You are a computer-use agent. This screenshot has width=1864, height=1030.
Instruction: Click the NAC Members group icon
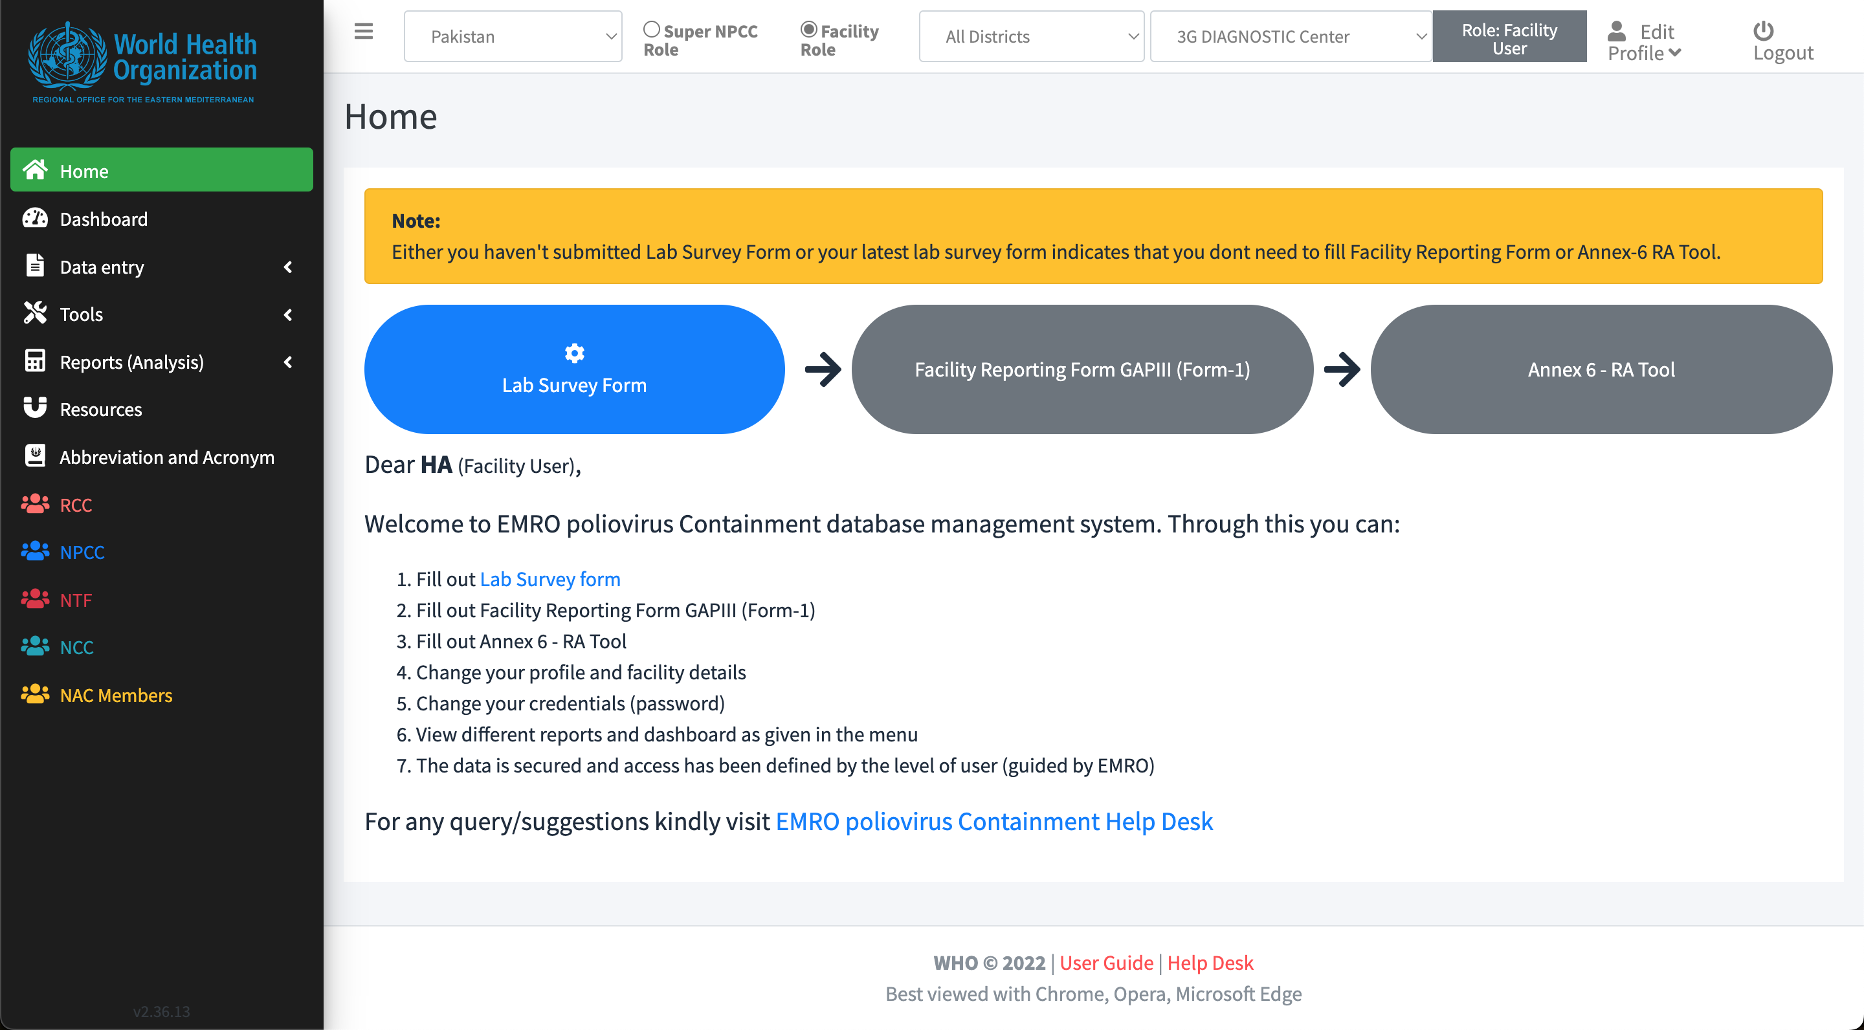pyautogui.click(x=35, y=694)
